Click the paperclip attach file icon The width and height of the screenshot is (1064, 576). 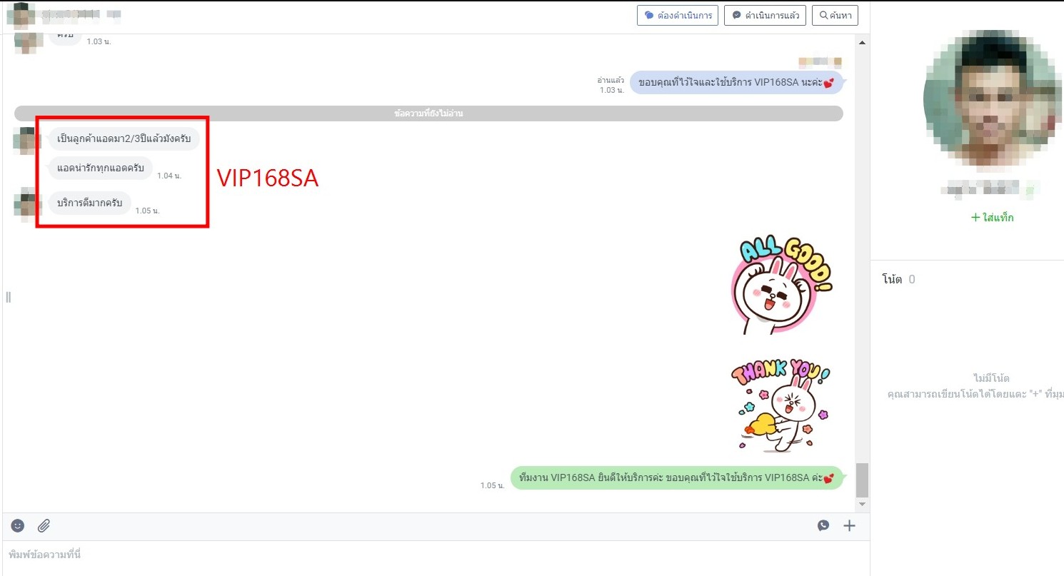[44, 526]
